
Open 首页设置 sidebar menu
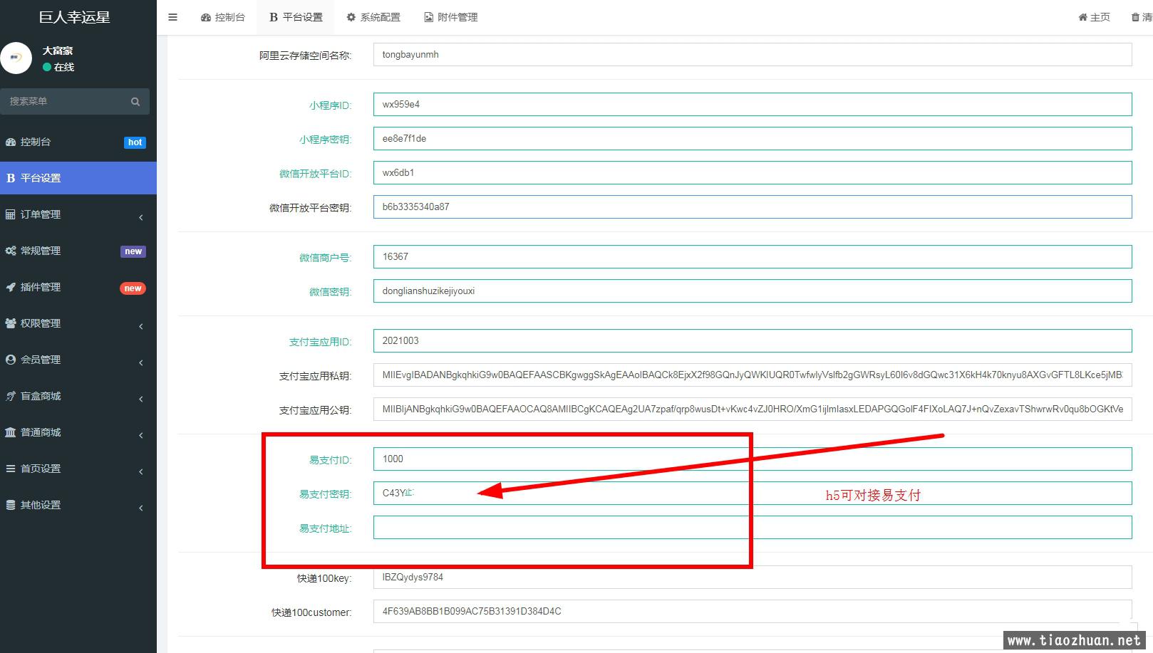point(78,469)
